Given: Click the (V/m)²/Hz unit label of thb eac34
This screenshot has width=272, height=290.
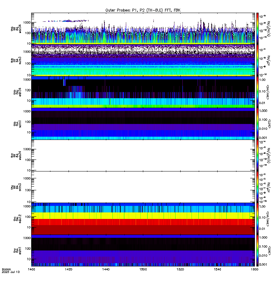Looking at the screenshot, I should click(x=268, y=29).
